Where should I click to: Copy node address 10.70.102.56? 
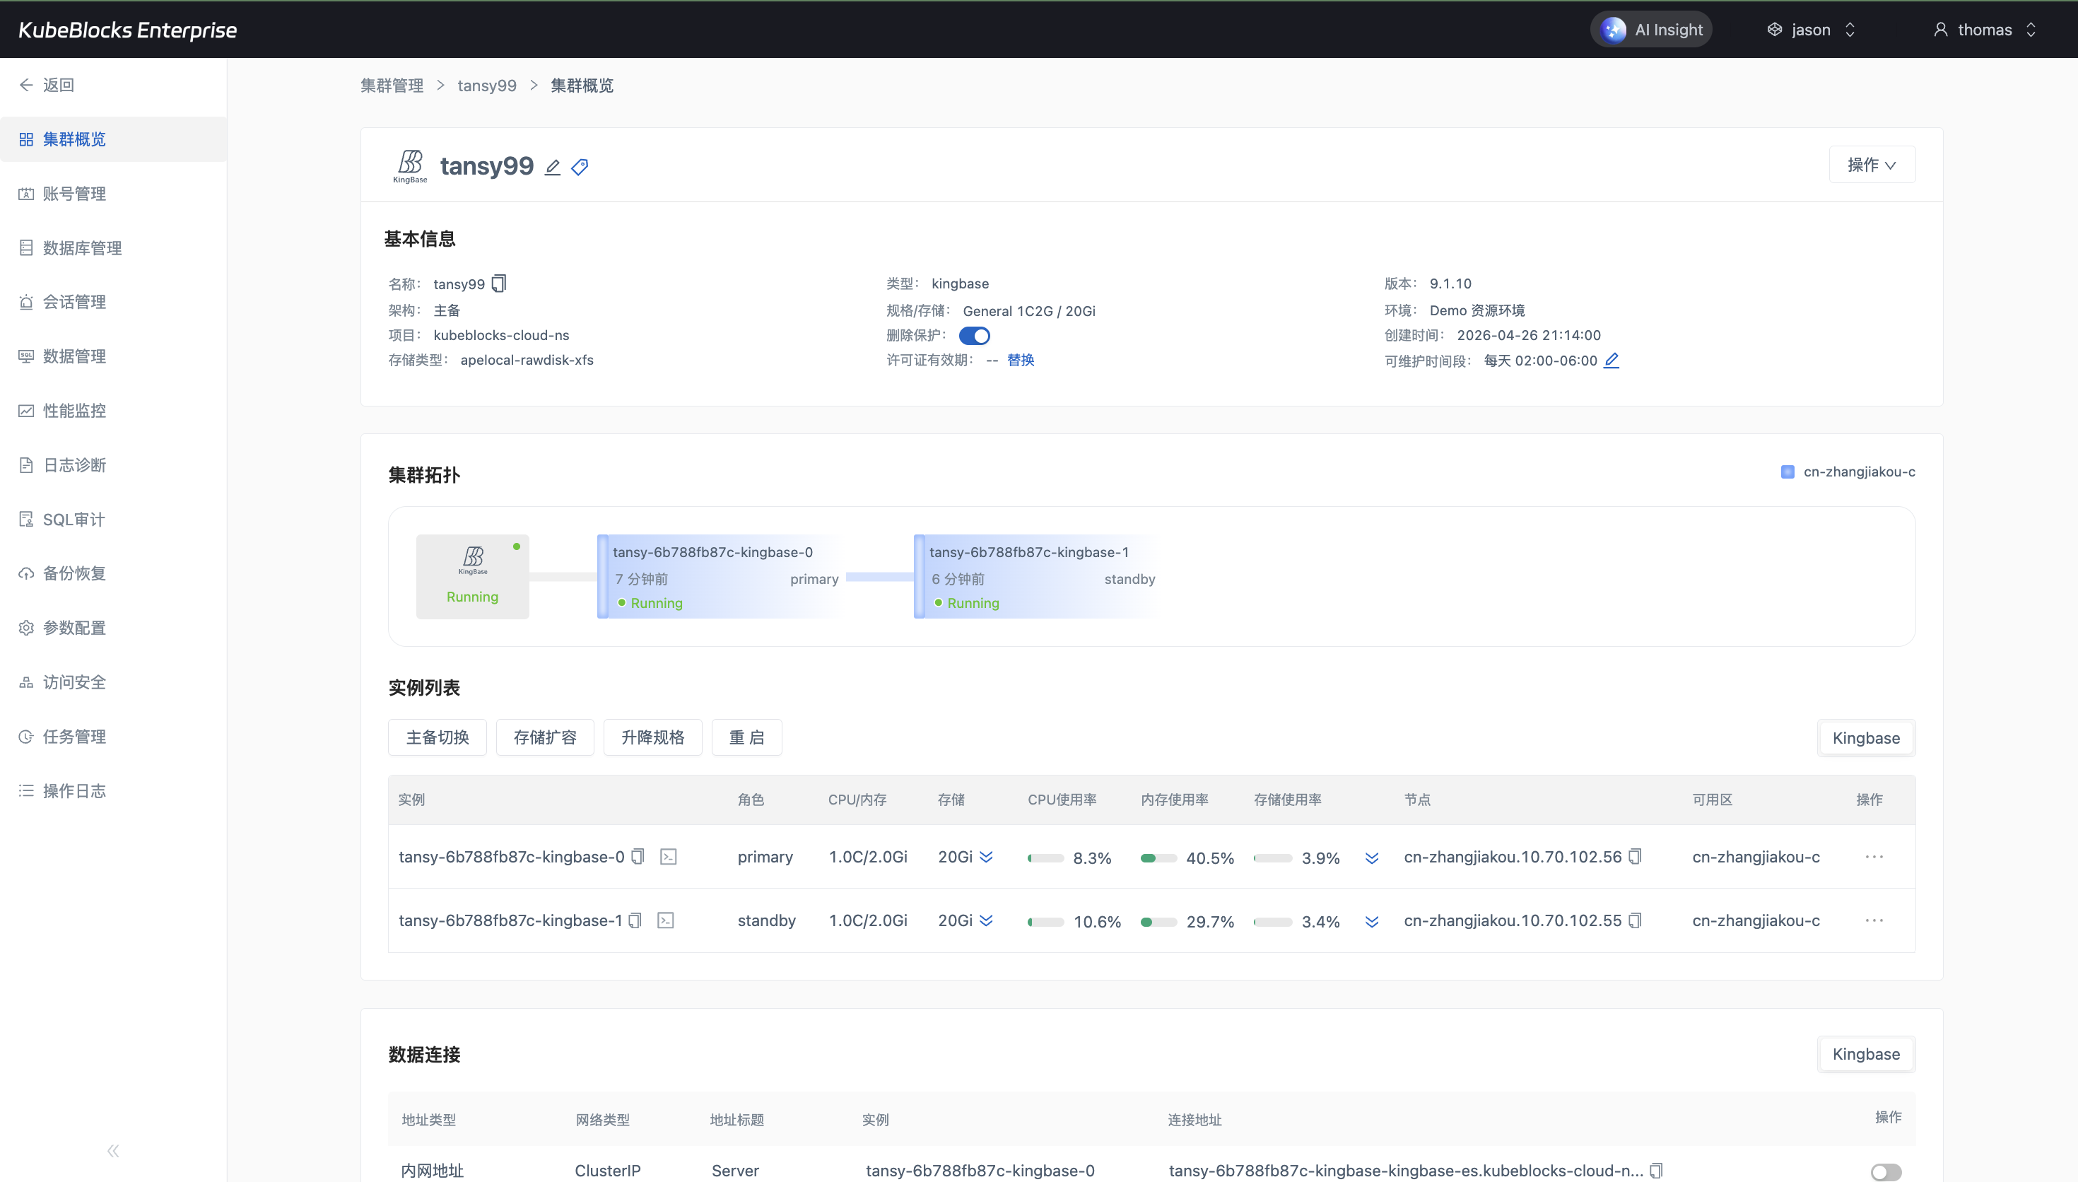tap(1635, 857)
